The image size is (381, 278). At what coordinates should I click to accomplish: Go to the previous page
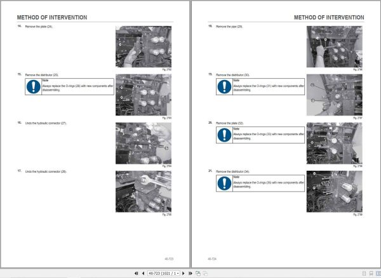143,274
